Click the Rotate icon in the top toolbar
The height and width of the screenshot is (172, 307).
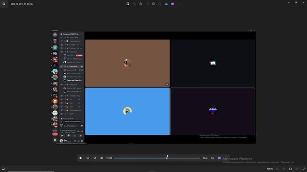pyautogui.click(x=134, y=4)
